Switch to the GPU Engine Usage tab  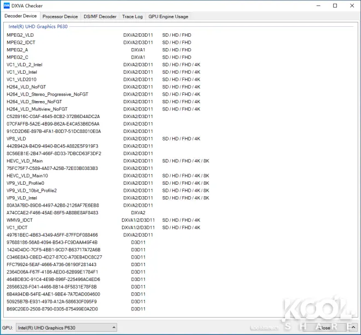[168, 17]
